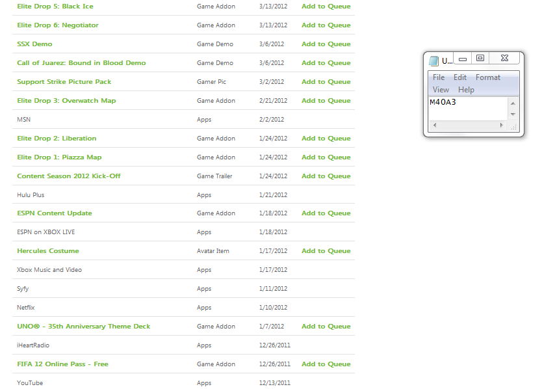Click the Notepad icon in the title bar
Viewport: 542px width, 389px height.
pos(433,61)
